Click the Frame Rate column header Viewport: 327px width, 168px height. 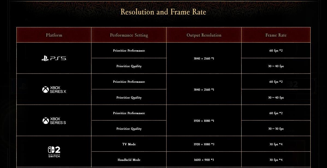click(276, 35)
